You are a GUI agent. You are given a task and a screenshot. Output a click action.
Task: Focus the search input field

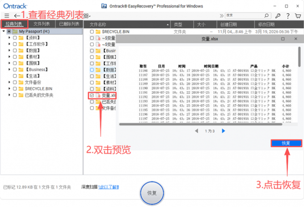(244, 16)
